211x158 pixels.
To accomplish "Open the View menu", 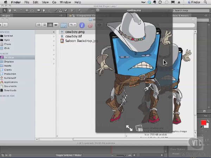I will pos(45,2).
